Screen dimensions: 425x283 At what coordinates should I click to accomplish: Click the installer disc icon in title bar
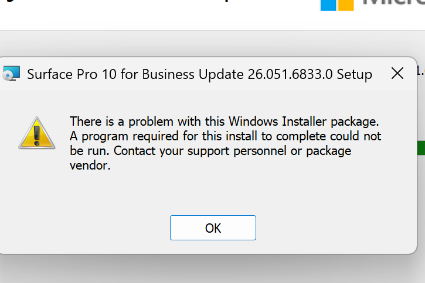[x=11, y=74]
